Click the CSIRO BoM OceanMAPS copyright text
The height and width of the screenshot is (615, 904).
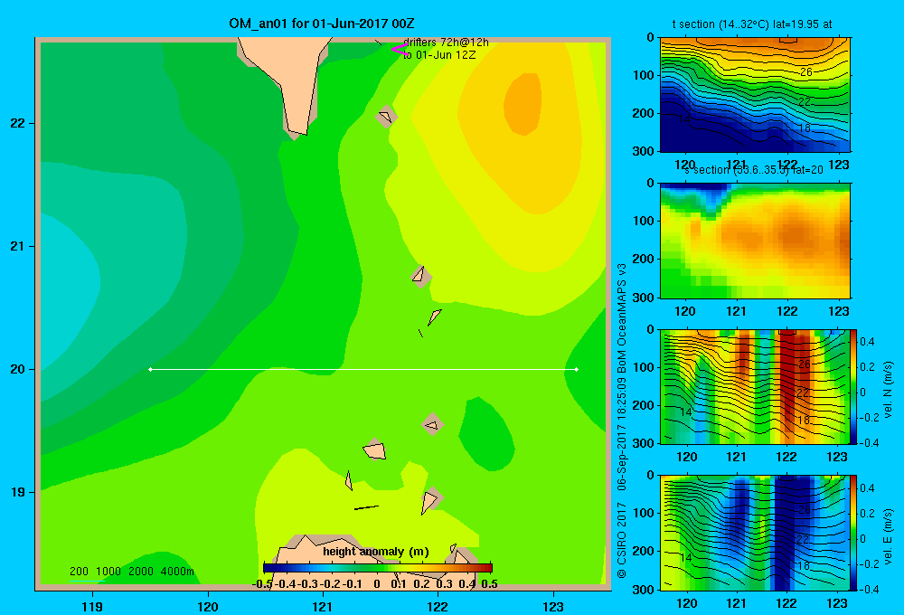[622, 421]
